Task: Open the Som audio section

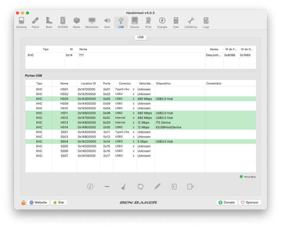Action: [107, 22]
